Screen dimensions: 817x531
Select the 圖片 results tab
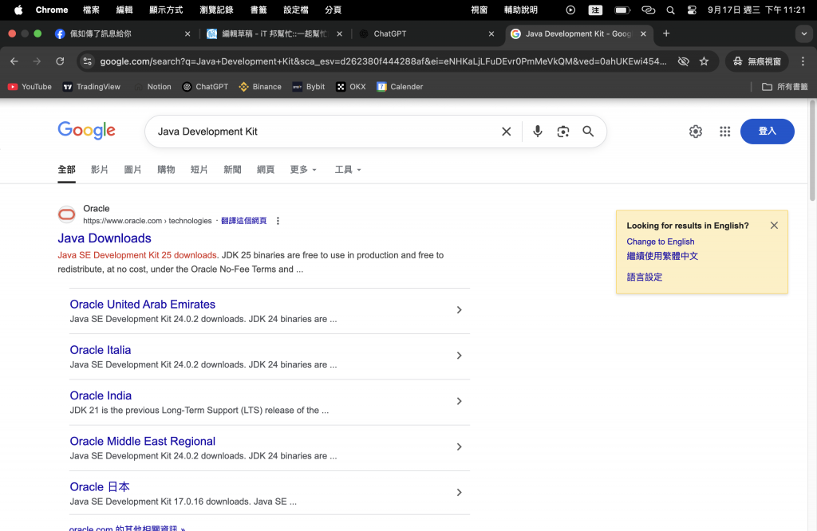(132, 170)
